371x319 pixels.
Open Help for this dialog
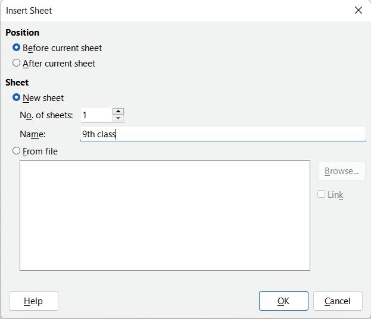[x=33, y=301]
